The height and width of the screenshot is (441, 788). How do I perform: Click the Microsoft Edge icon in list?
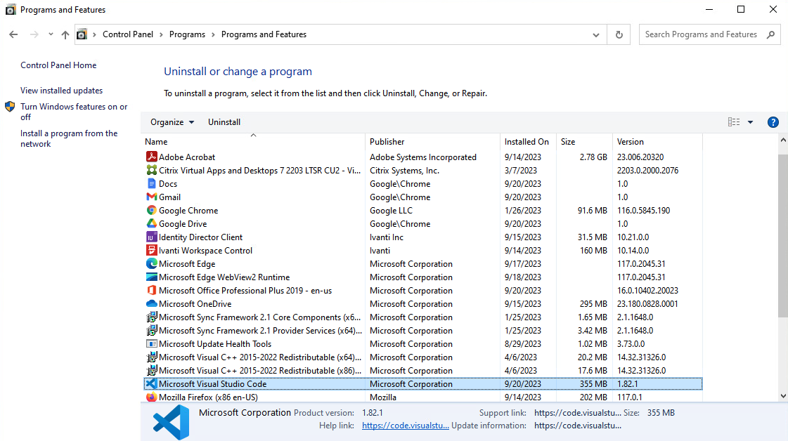(x=151, y=263)
